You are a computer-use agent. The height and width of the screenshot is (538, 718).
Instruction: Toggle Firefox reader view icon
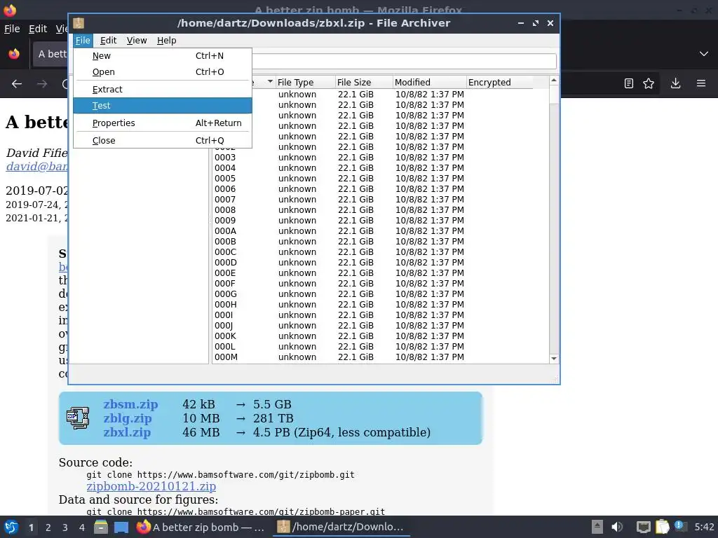pyautogui.click(x=629, y=83)
